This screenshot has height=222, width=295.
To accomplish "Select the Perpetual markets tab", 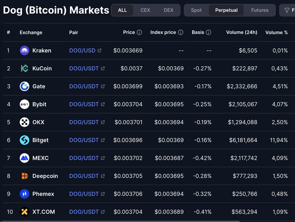I will coord(226,10).
